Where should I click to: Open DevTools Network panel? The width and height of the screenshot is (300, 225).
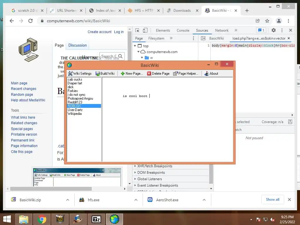point(222,30)
